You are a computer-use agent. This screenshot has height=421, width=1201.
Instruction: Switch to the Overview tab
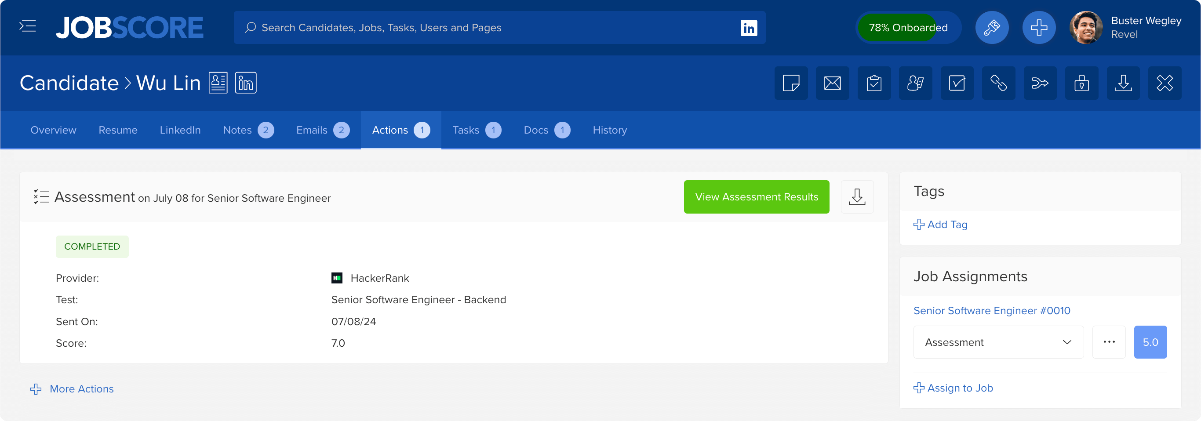pyautogui.click(x=54, y=130)
